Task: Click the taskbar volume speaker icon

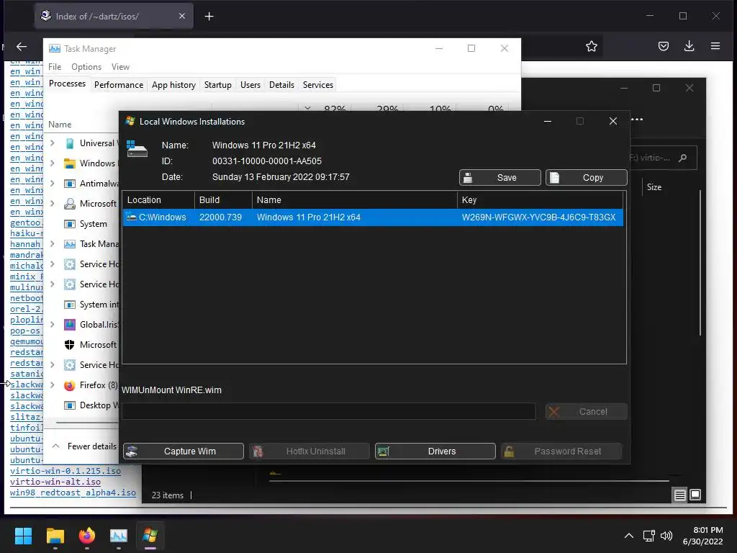Action: coord(666,536)
